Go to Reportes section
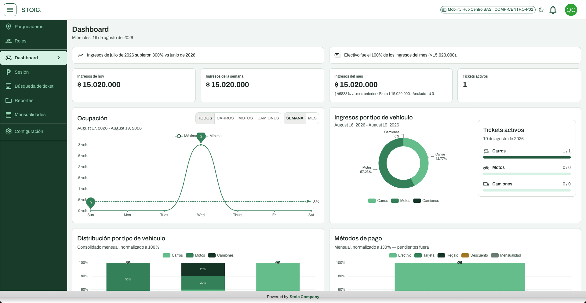This screenshot has height=303, width=586. click(x=34, y=100)
